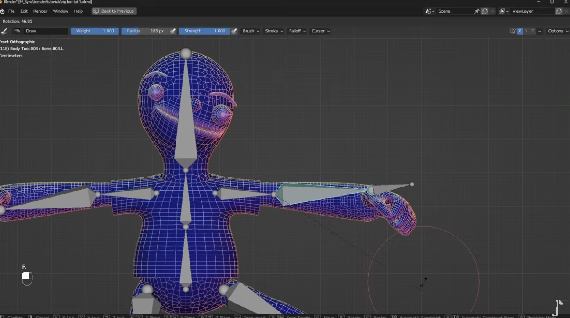Open the Edit menu
Screen dimensions: 570x318
pos(24,11)
